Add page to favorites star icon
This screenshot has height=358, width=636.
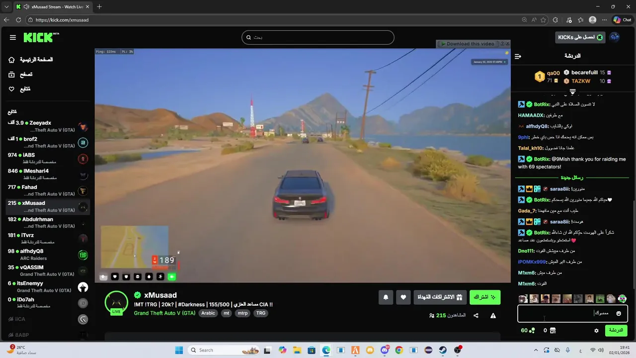544,20
